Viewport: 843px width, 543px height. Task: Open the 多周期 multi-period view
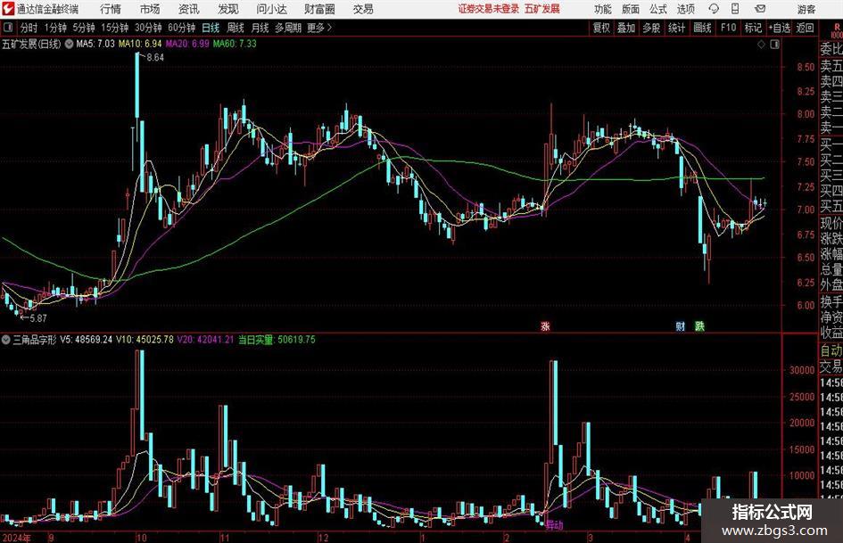pyautogui.click(x=288, y=28)
